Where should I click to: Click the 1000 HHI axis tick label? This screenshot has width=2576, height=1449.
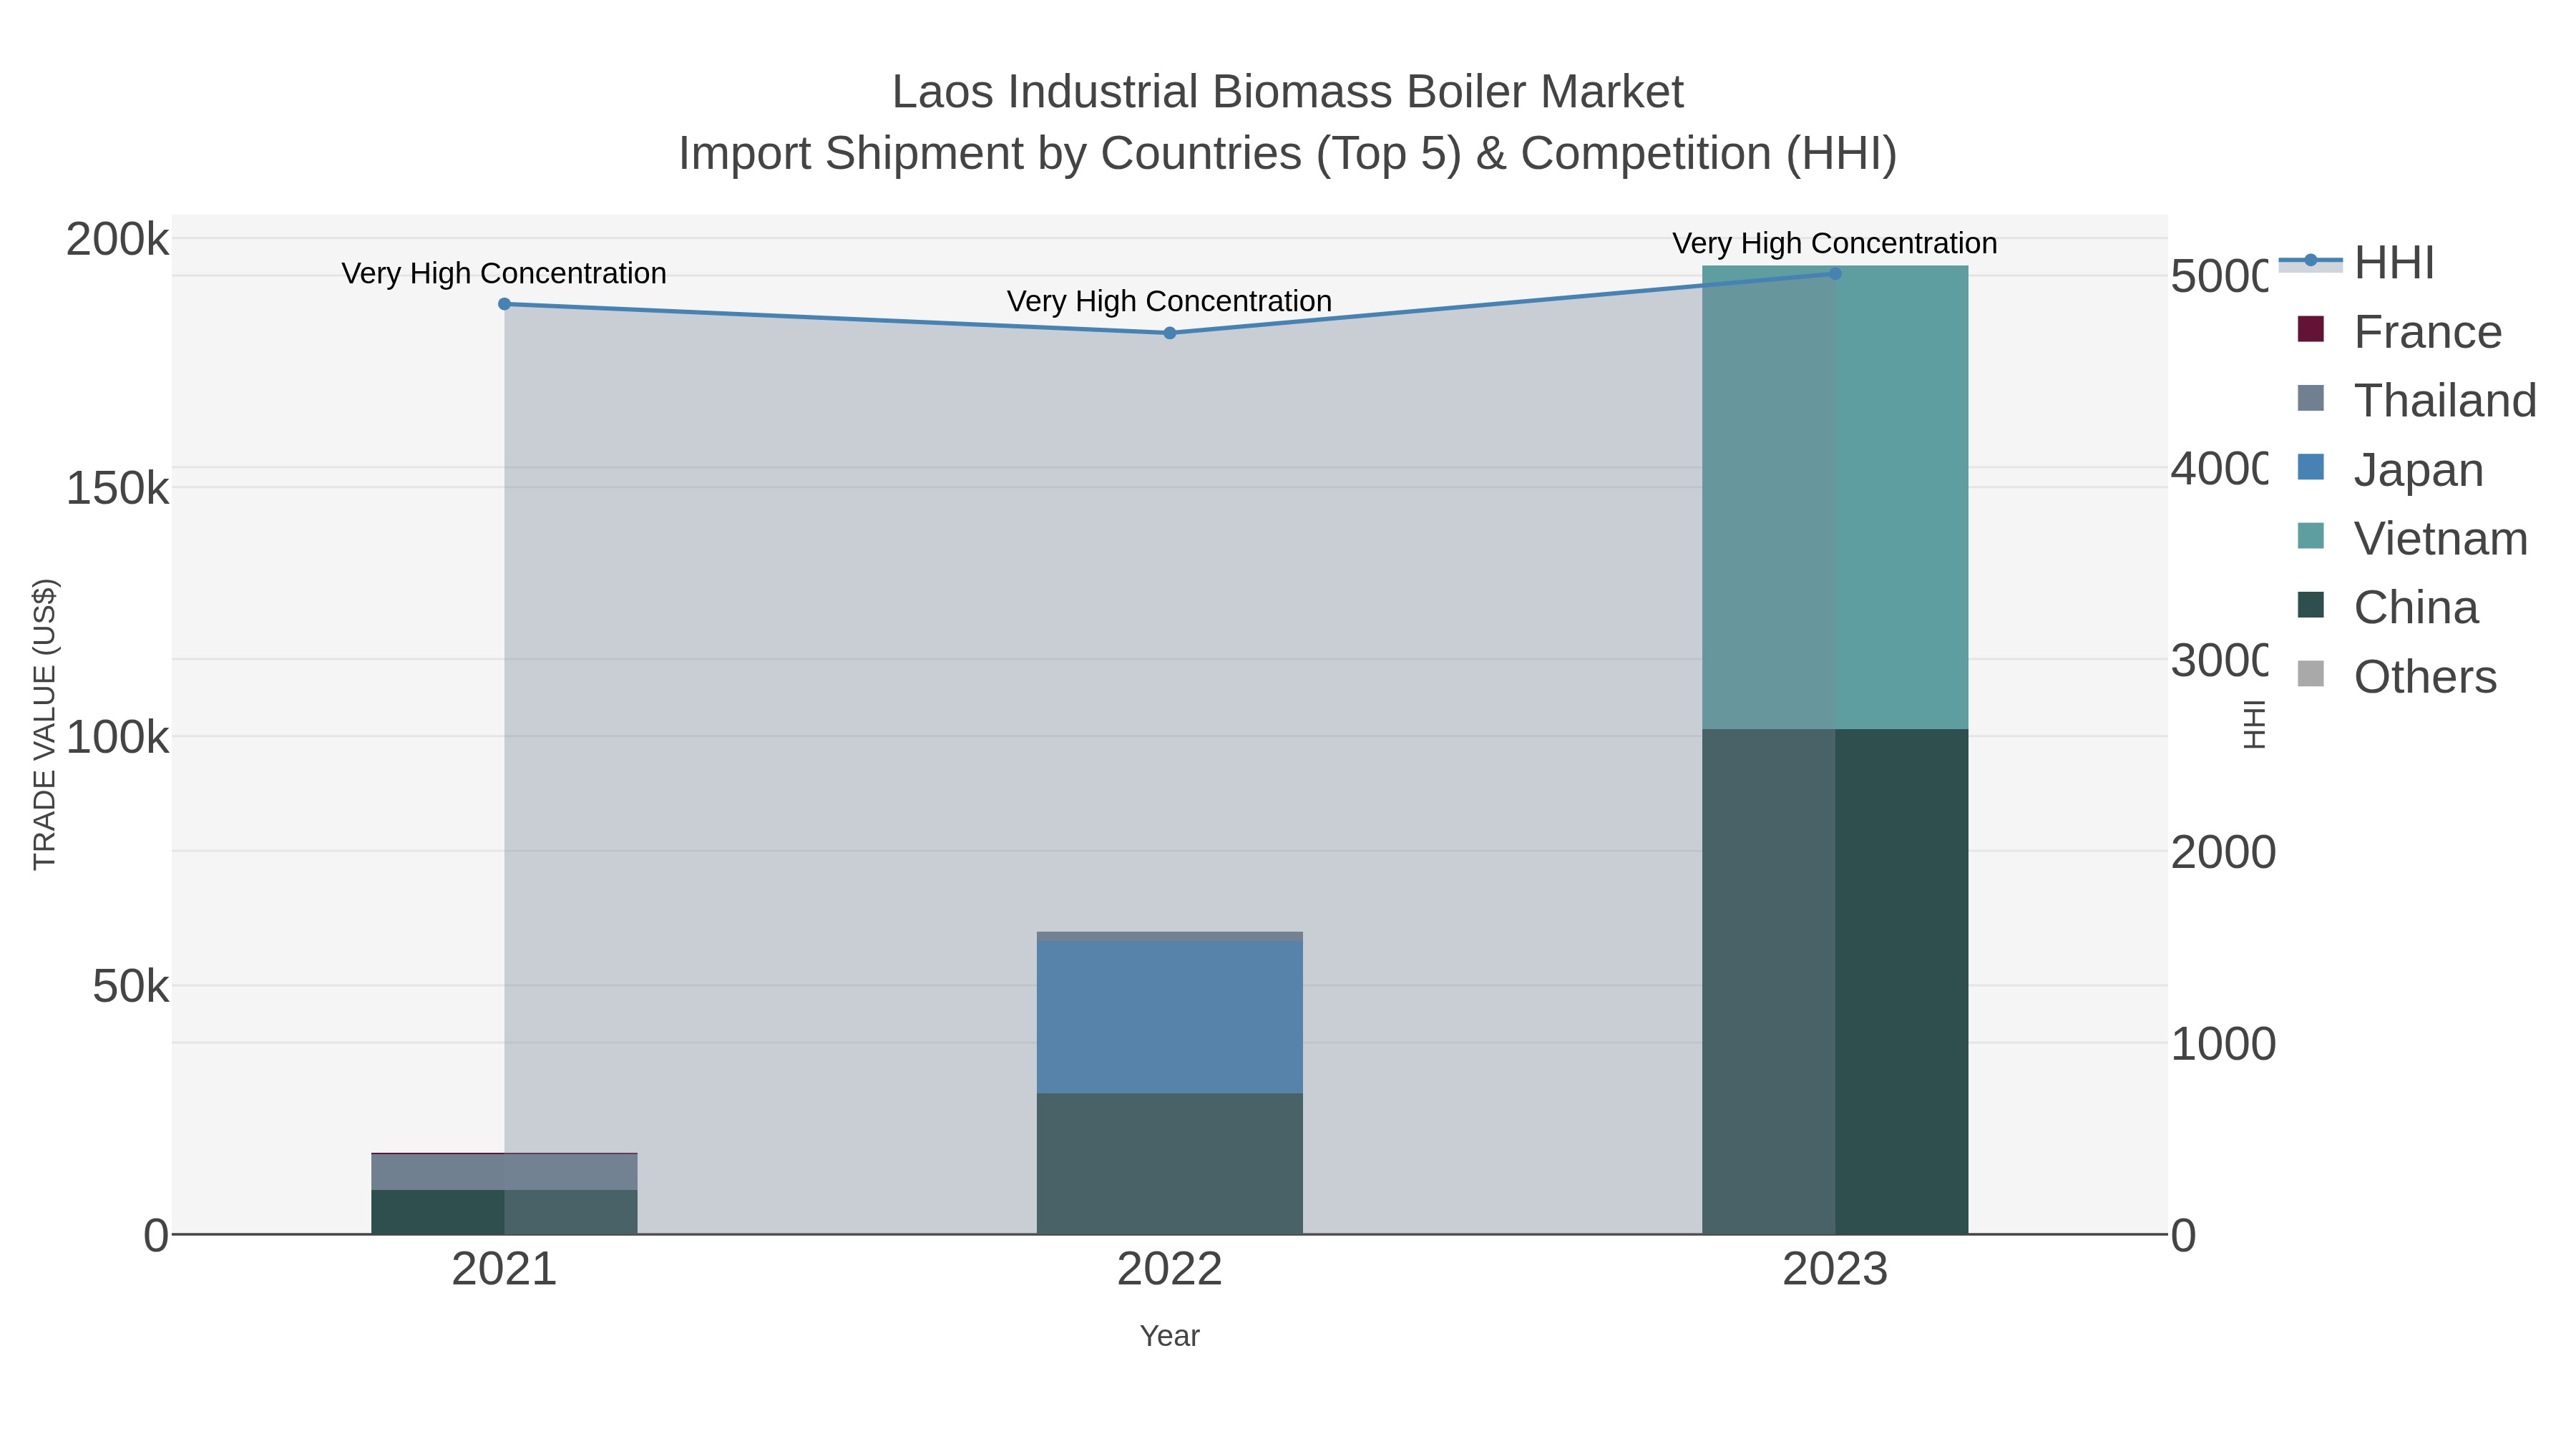point(2223,1044)
